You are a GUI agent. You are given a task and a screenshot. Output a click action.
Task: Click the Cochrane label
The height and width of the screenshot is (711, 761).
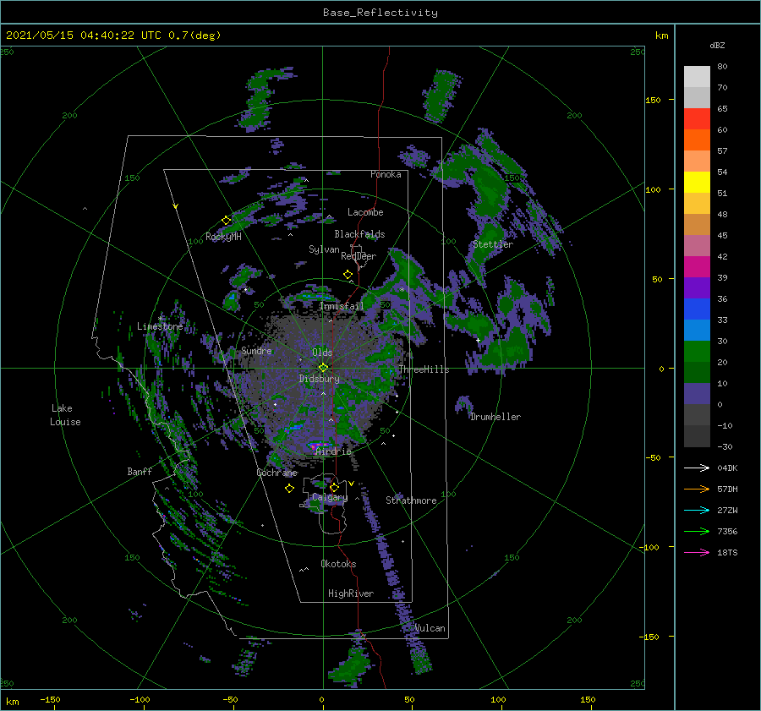tap(276, 473)
